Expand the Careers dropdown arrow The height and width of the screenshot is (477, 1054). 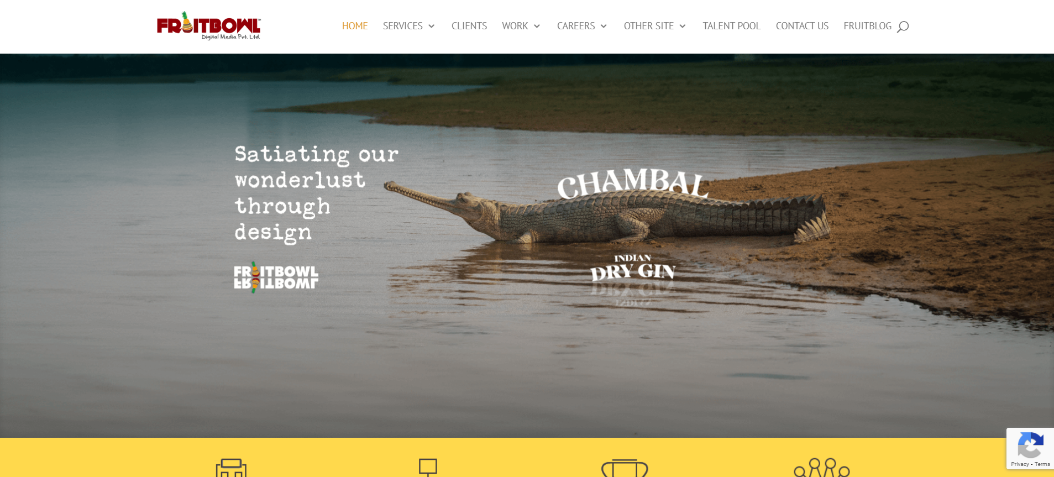pos(604,26)
